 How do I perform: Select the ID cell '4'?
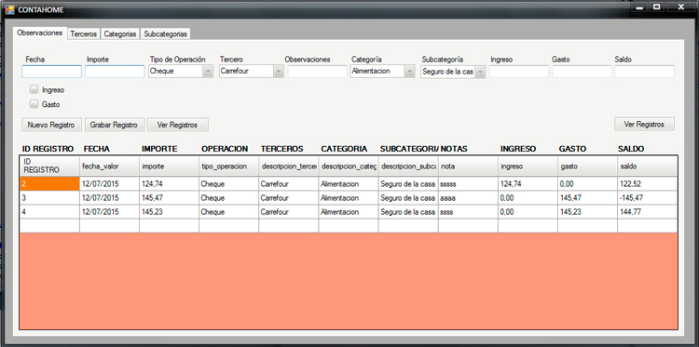(x=49, y=212)
